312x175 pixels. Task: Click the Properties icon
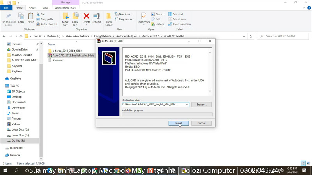coord(144,17)
